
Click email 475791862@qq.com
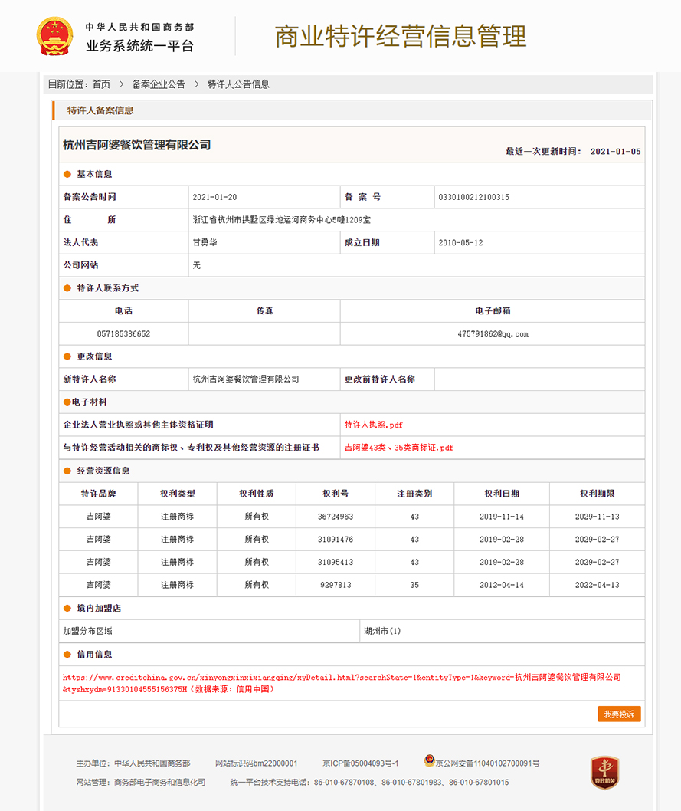click(x=493, y=333)
